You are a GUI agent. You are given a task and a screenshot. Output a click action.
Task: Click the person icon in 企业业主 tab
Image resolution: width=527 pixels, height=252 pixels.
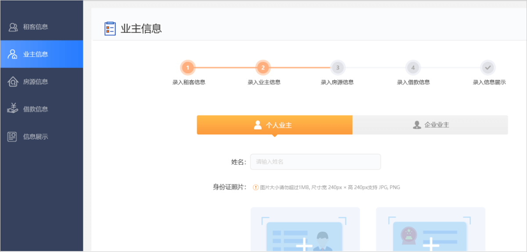pyautogui.click(x=417, y=125)
